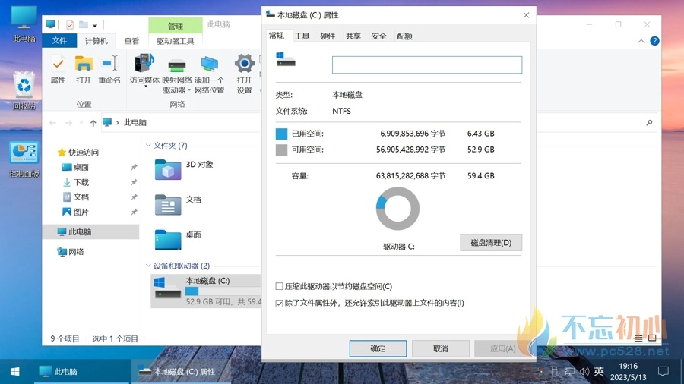Viewport: 684px width, 384px height.
Task: Open the Control Panel (控制面板) desktop icon
Action: [24, 159]
